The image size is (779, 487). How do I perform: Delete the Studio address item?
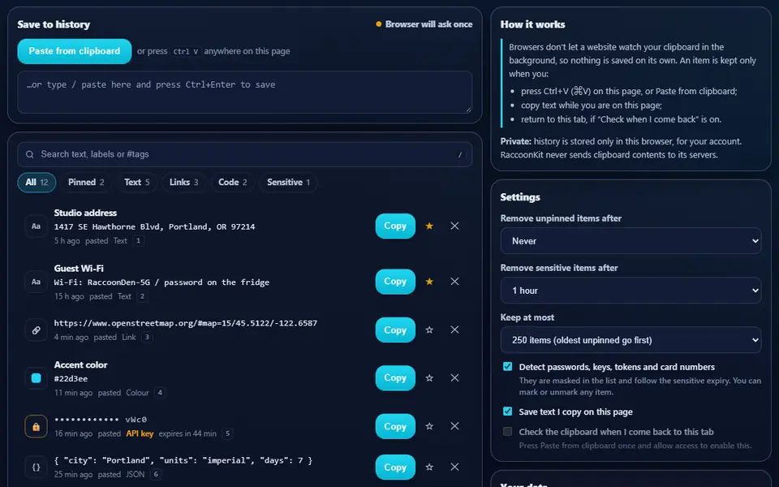[454, 226]
